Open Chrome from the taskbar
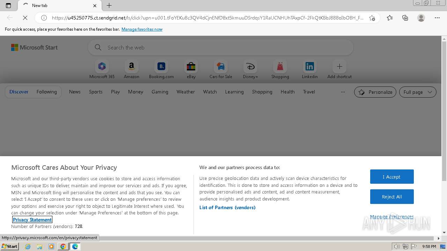Image resolution: width=447 pixels, height=251 pixels. click(x=63, y=246)
